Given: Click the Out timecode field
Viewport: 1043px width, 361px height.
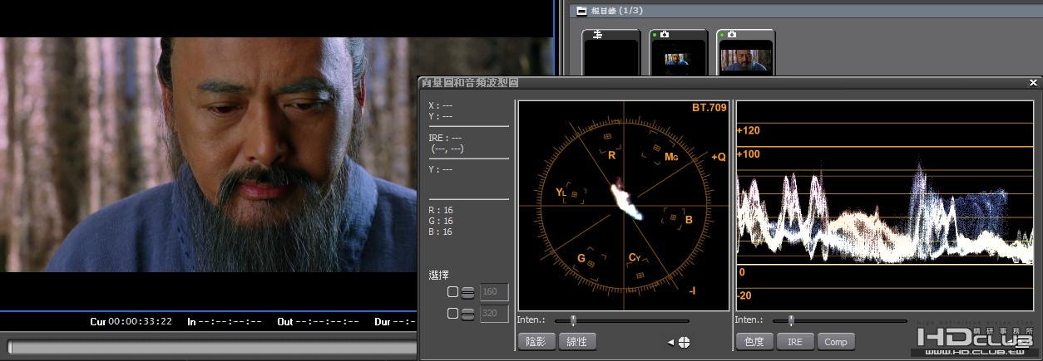Looking at the screenshot, I should (329, 322).
